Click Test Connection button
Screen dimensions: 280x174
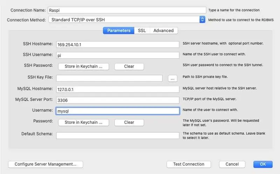coord(189,164)
